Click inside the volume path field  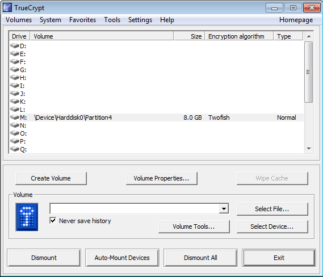[135, 209]
